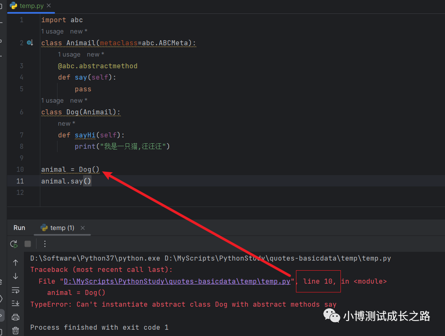Click the "animal.say()" code line

point(66,181)
